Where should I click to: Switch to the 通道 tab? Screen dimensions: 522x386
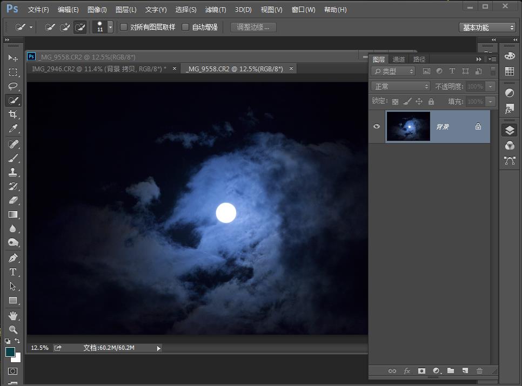coord(398,59)
